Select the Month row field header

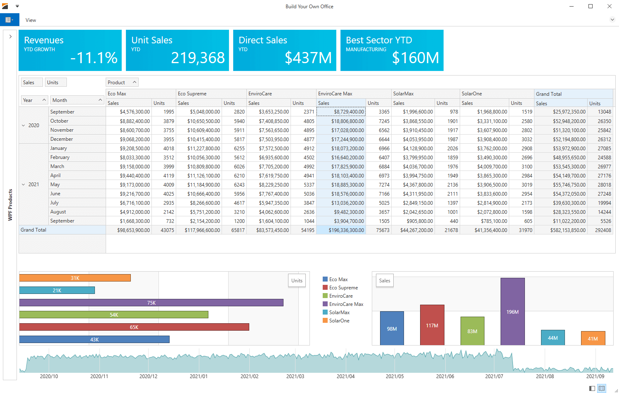click(x=77, y=100)
